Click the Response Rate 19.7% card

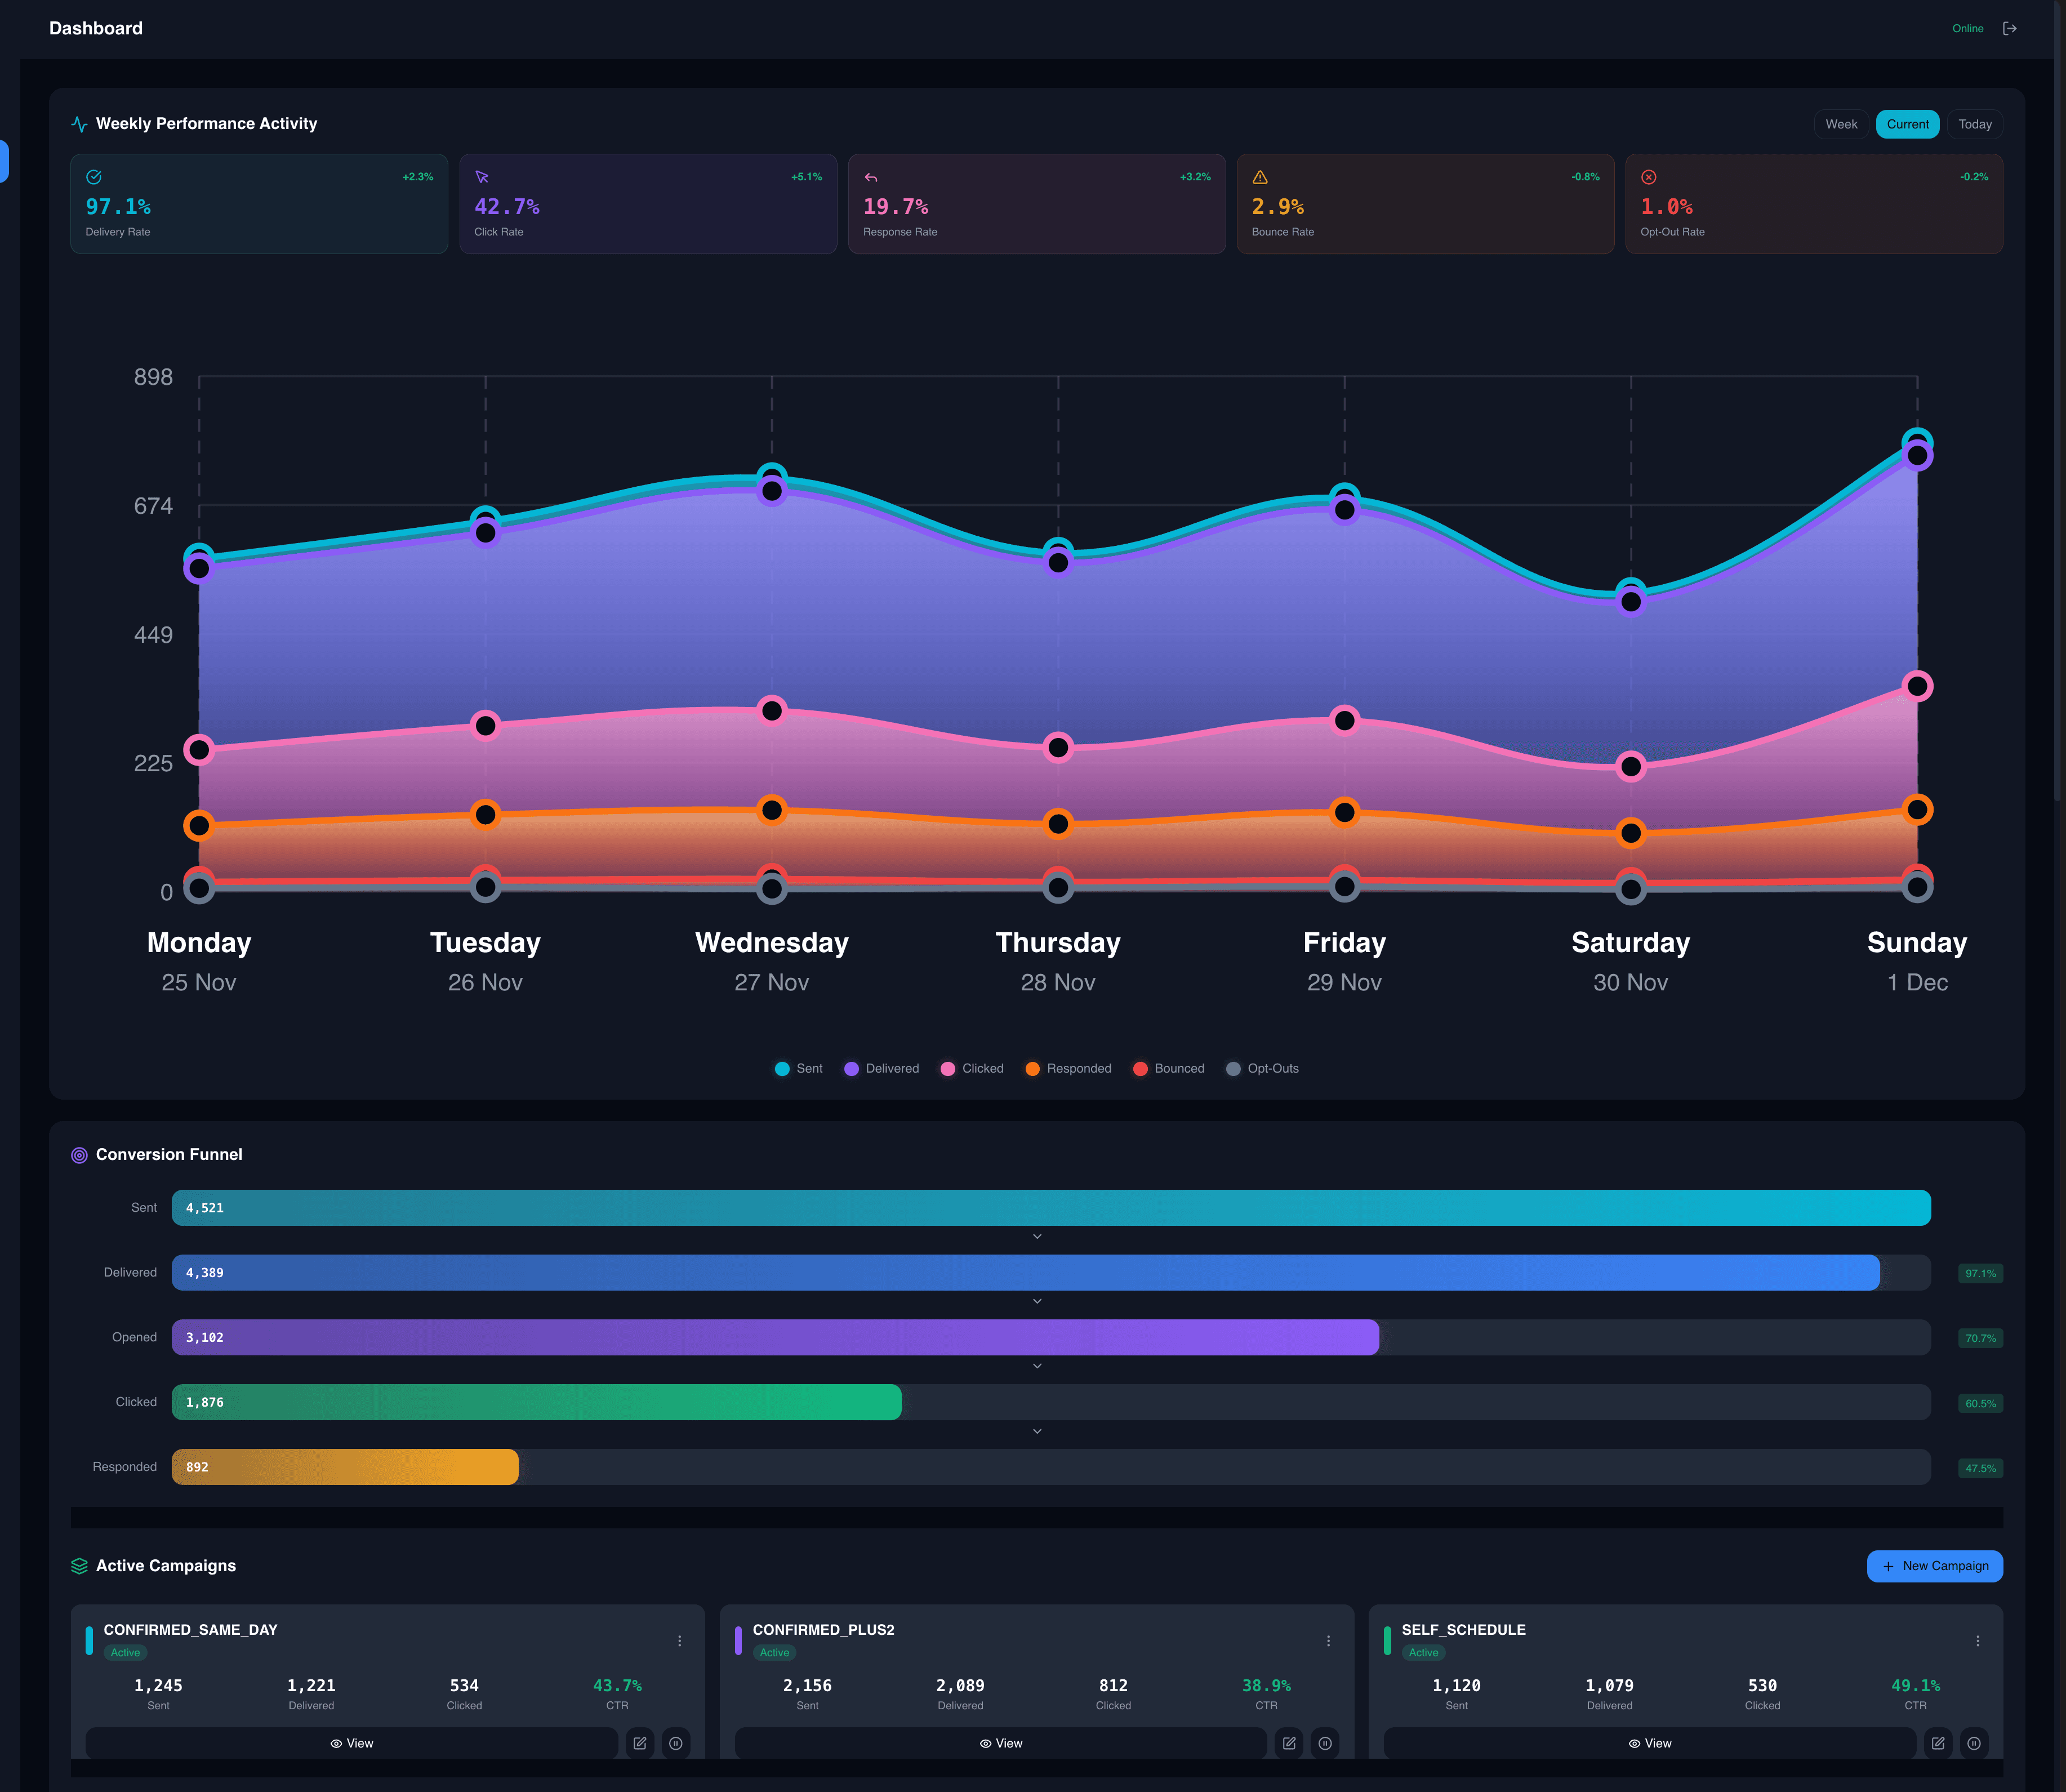[1037, 204]
